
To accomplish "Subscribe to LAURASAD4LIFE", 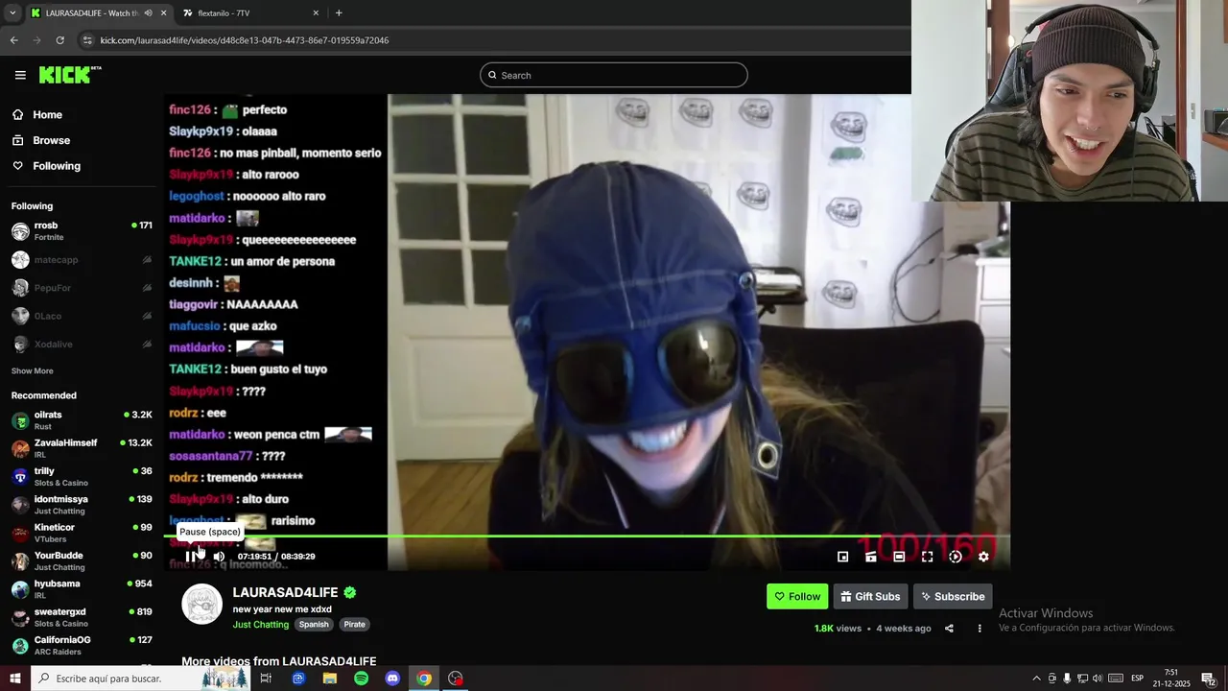I will (953, 596).
